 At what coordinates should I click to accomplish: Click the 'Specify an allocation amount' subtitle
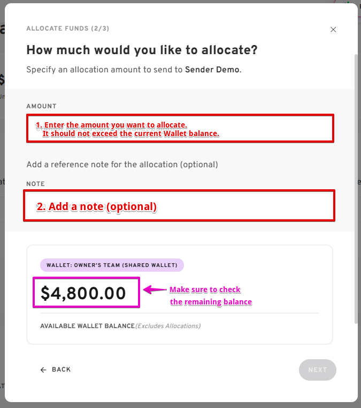coord(104,70)
